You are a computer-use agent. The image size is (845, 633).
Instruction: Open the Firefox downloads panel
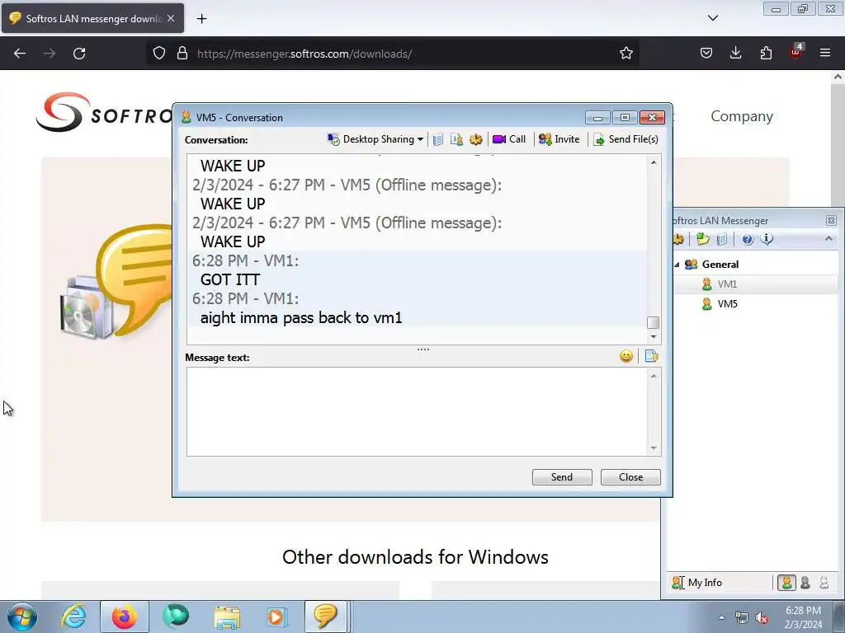click(x=735, y=54)
